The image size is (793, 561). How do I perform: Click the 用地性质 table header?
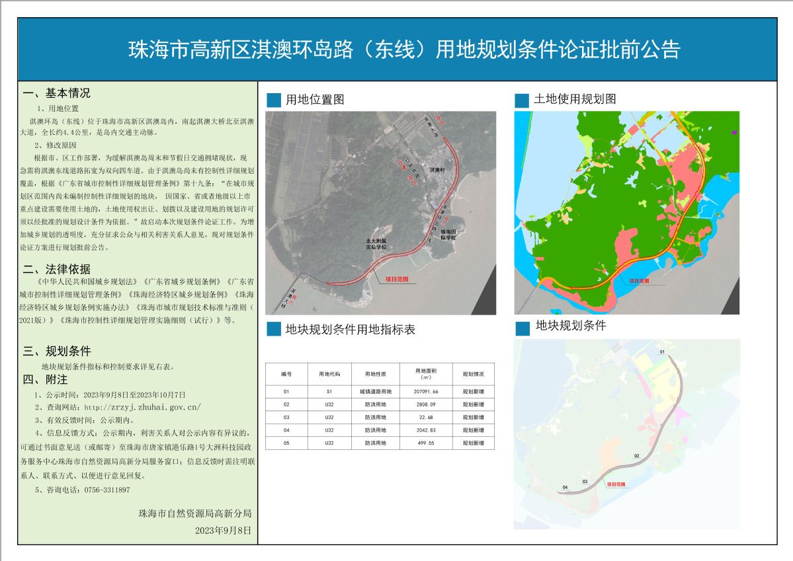tap(375, 374)
